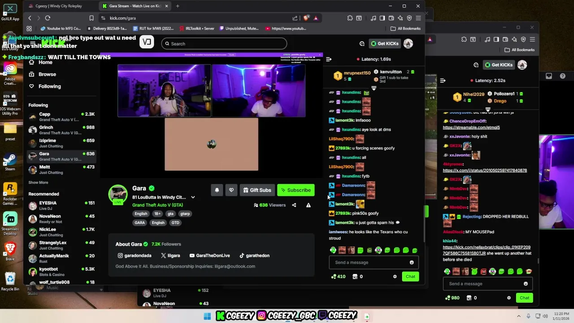This screenshot has height=323, width=574.
Task: Open EYESHA recommended channel
Action: 61,205
